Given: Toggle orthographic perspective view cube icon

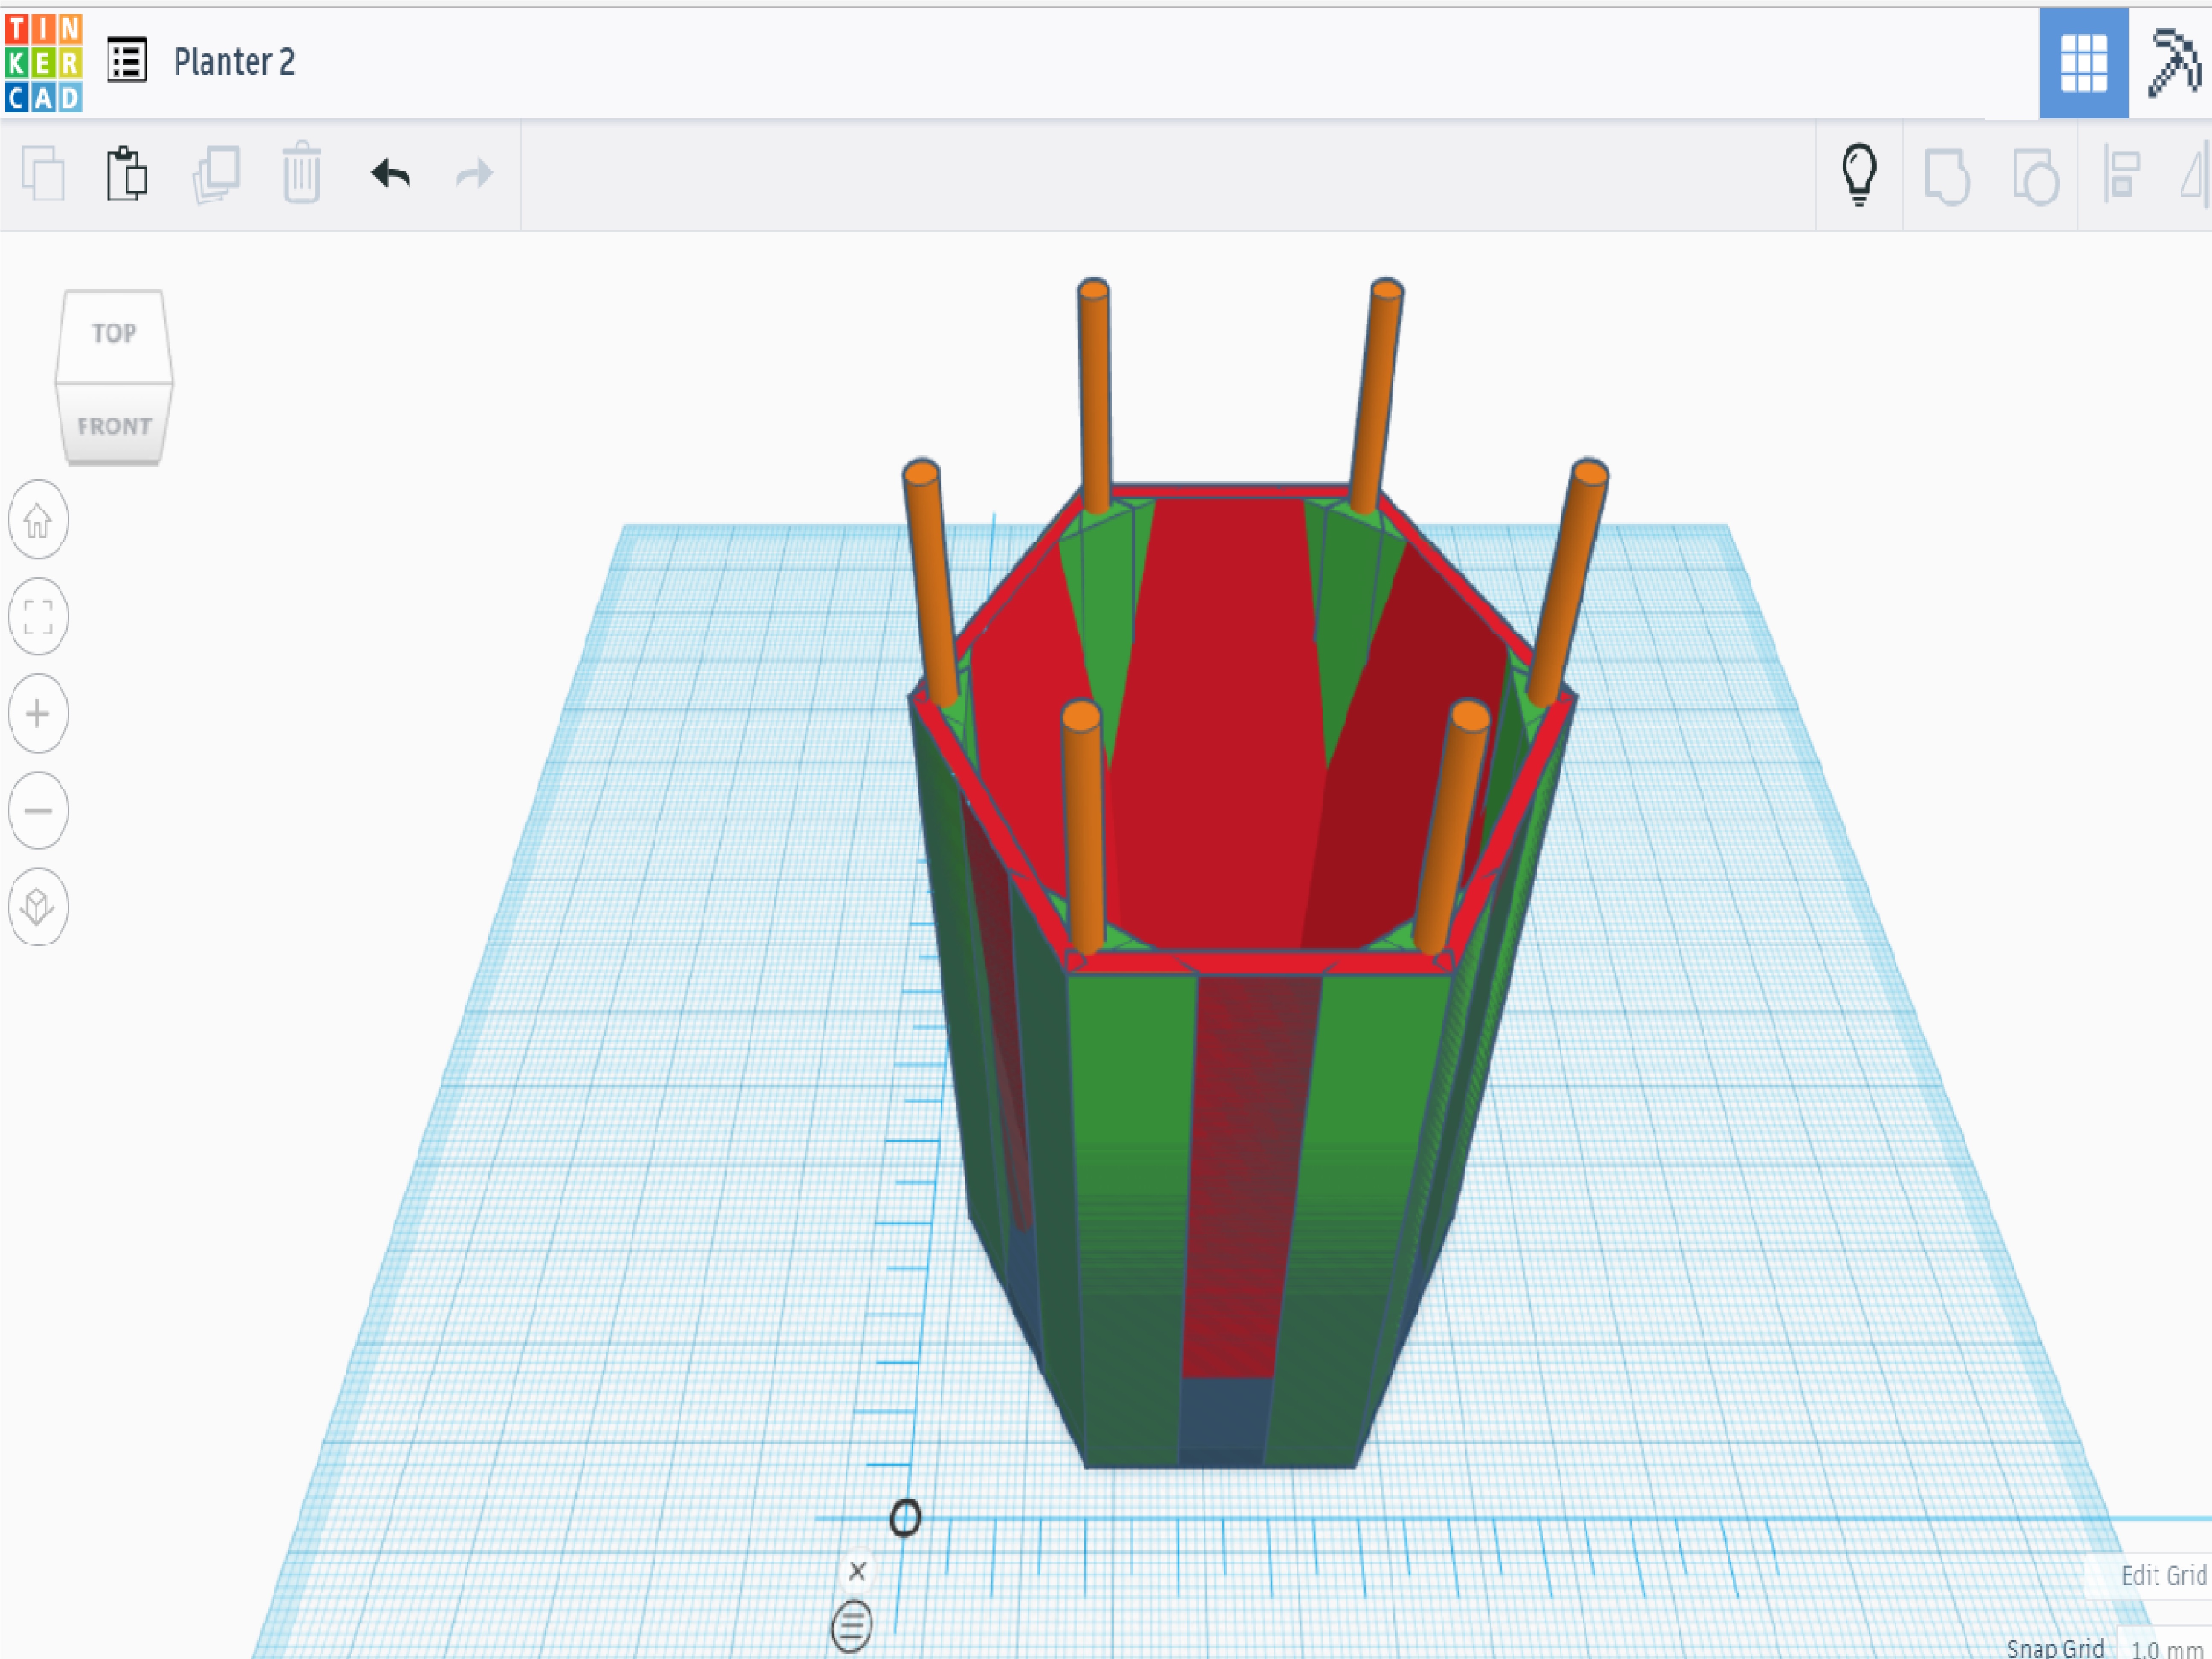Looking at the screenshot, I should [x=38, y=908].
